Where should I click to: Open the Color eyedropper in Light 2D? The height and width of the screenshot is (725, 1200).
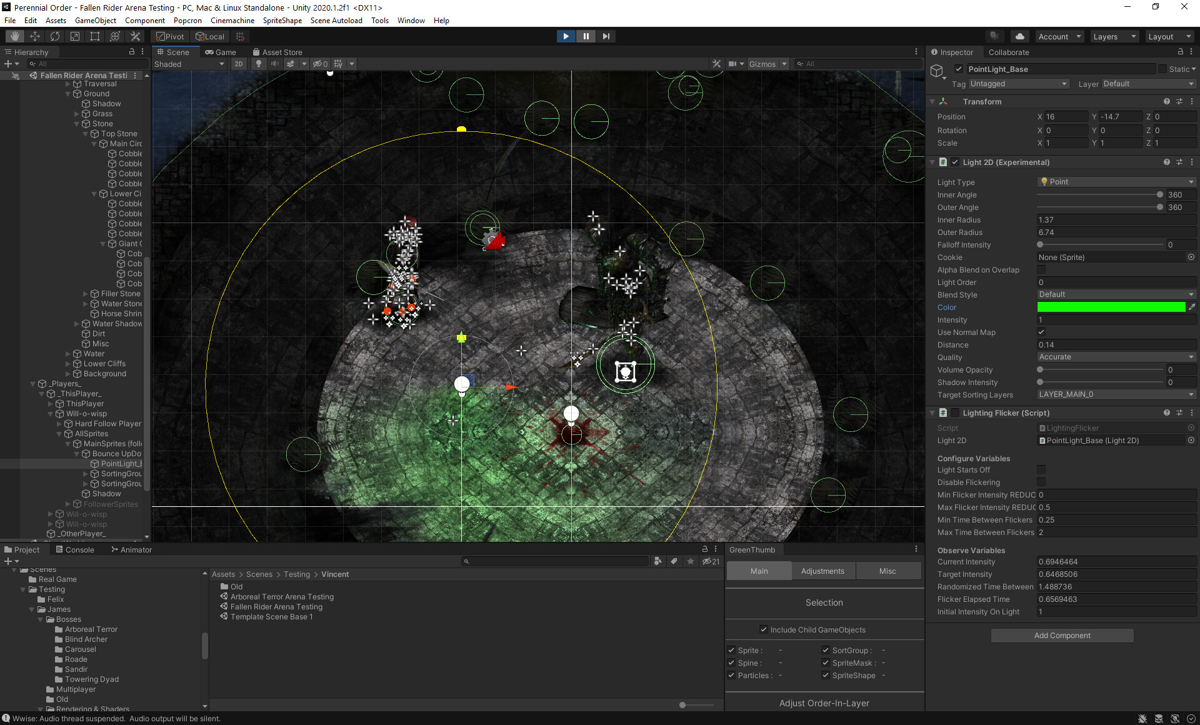[x=1192, y=307]
